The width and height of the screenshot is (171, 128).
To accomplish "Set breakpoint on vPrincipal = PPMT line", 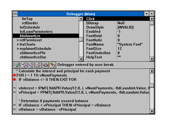I will click(14, 92).
